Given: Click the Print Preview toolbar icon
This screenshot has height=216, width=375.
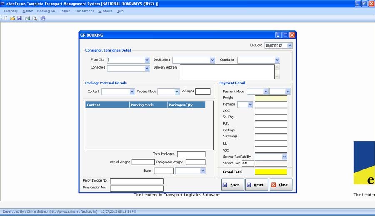Looking at the screenshot, I should pyautogui.click(x=35, y=18).
